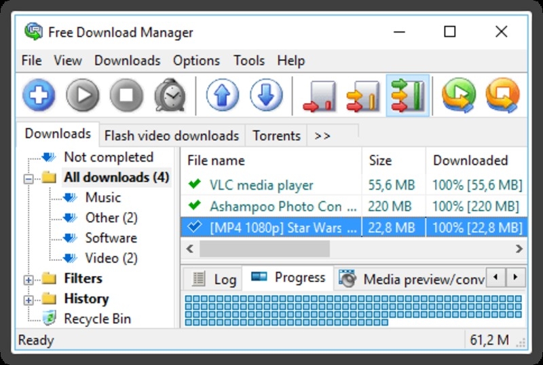The width and height of the screenshot is (543, 365).
Task: Click the green circular arrow play icon
Action: tap(459, 95)
